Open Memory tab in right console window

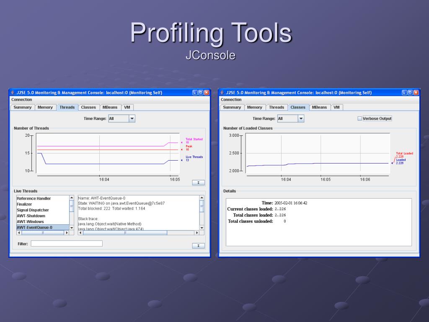[x=254, y=107]
